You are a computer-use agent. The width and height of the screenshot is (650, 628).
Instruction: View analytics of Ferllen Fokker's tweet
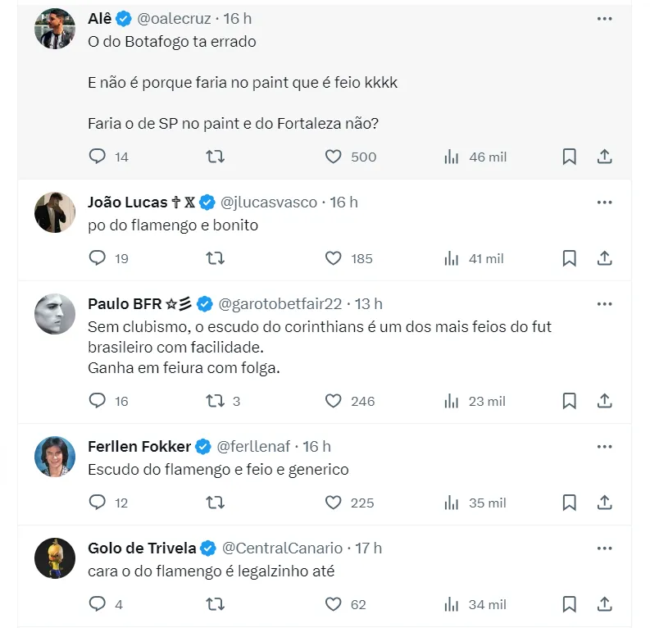[x=452, y=503]
